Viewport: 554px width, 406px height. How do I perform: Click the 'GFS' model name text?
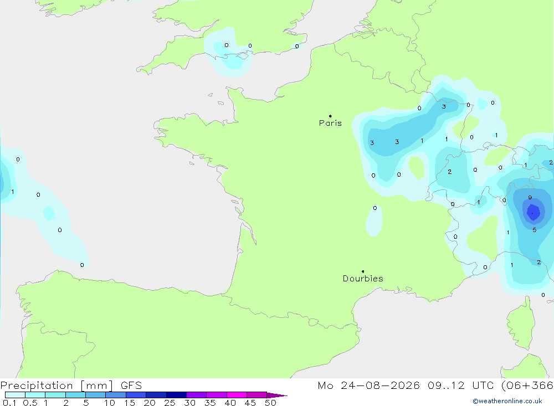[x=131, y=386]
